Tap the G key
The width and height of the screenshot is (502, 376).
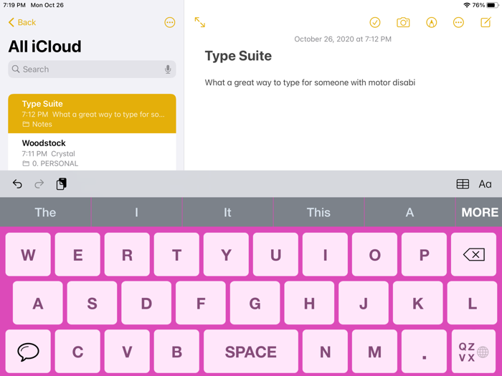pos(255,303)
